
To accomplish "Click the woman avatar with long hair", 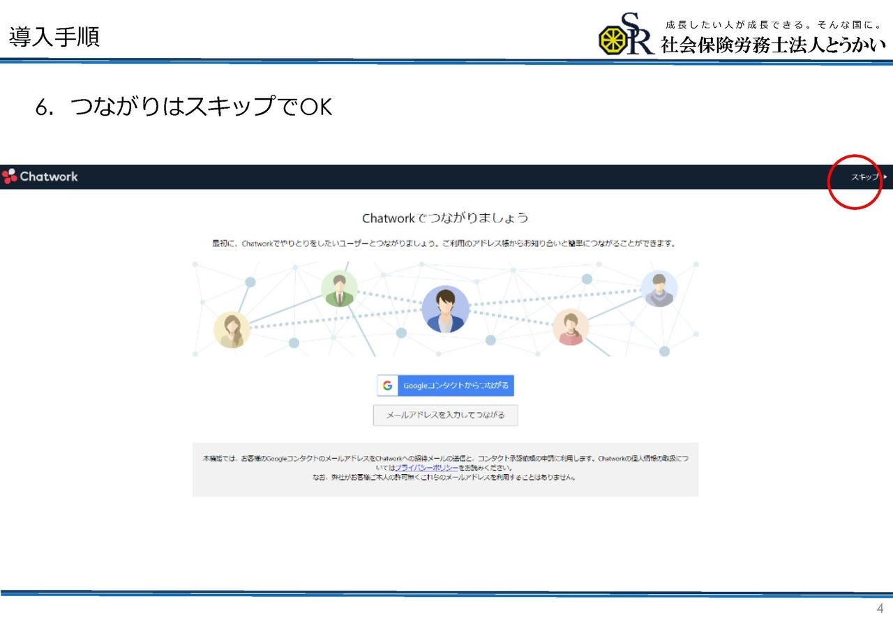I will coord(232,329).
